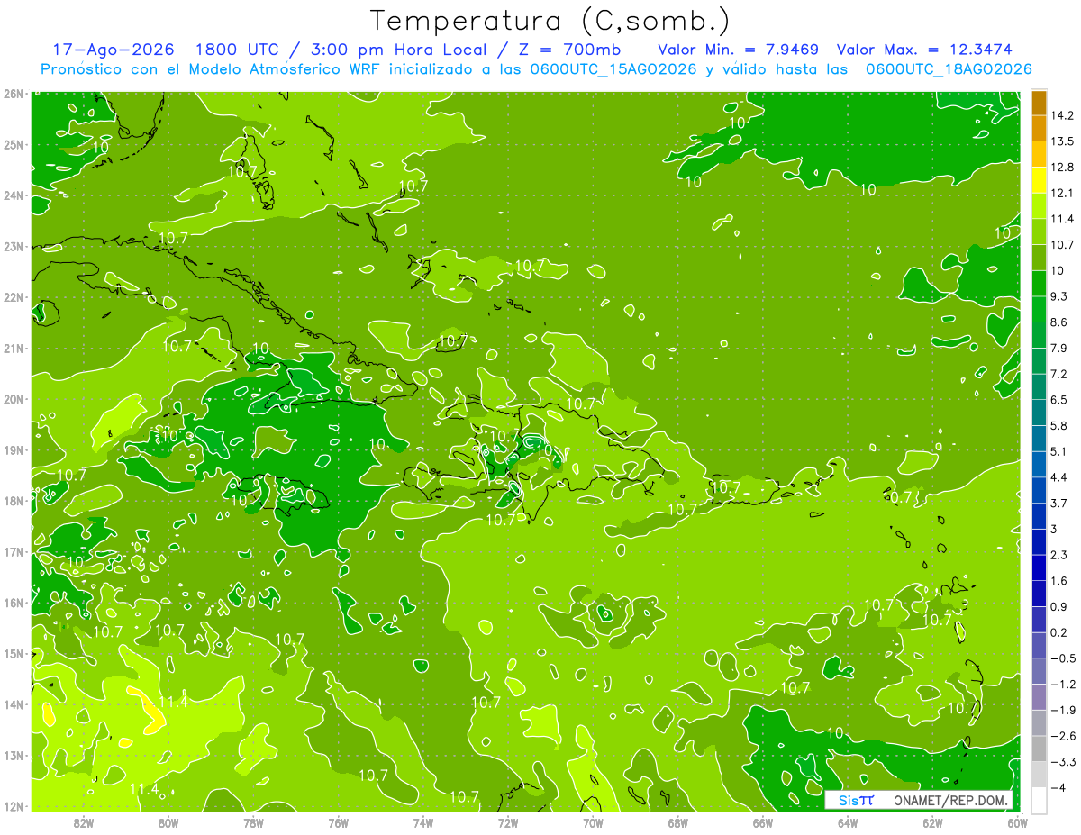Click the 60W longitude axis label

[1017, 822]
